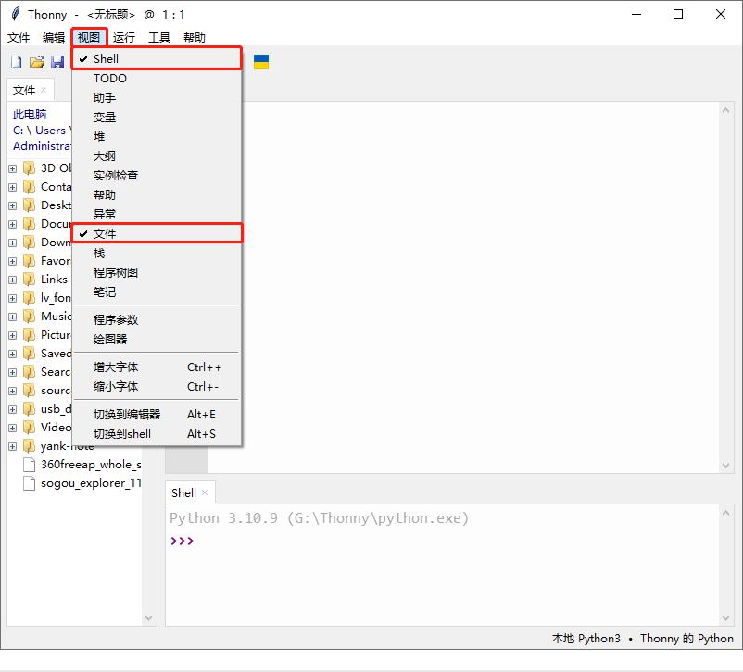Click the Thonny feather icon in title bar
The width and height of the screenshot is (743, 672).
15,14
